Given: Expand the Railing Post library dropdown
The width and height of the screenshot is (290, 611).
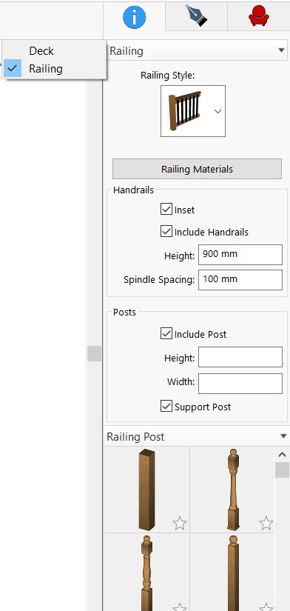Looking at the screenshot, I should pyautogui.click(x=197, y=436).
